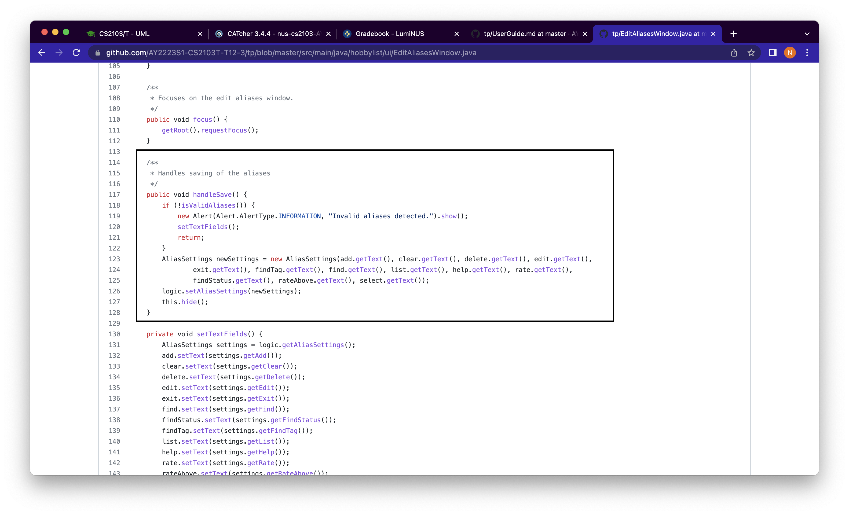Expand the tab search chevron

point(807,34)
